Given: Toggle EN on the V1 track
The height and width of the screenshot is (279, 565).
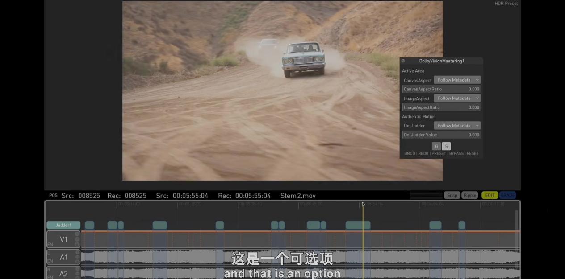Looking at the screenshot, I should pos(50,245).
